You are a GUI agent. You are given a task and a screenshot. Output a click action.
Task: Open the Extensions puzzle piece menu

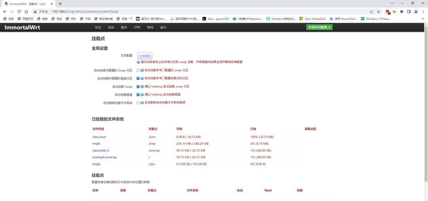click(x=401, y=12)
